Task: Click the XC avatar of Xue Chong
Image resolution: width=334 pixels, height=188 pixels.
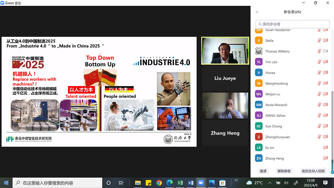Action: click(258, 126)
